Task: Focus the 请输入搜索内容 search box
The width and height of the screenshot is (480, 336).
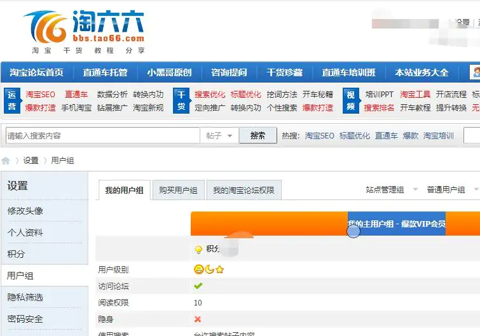Action: (103, 135)
